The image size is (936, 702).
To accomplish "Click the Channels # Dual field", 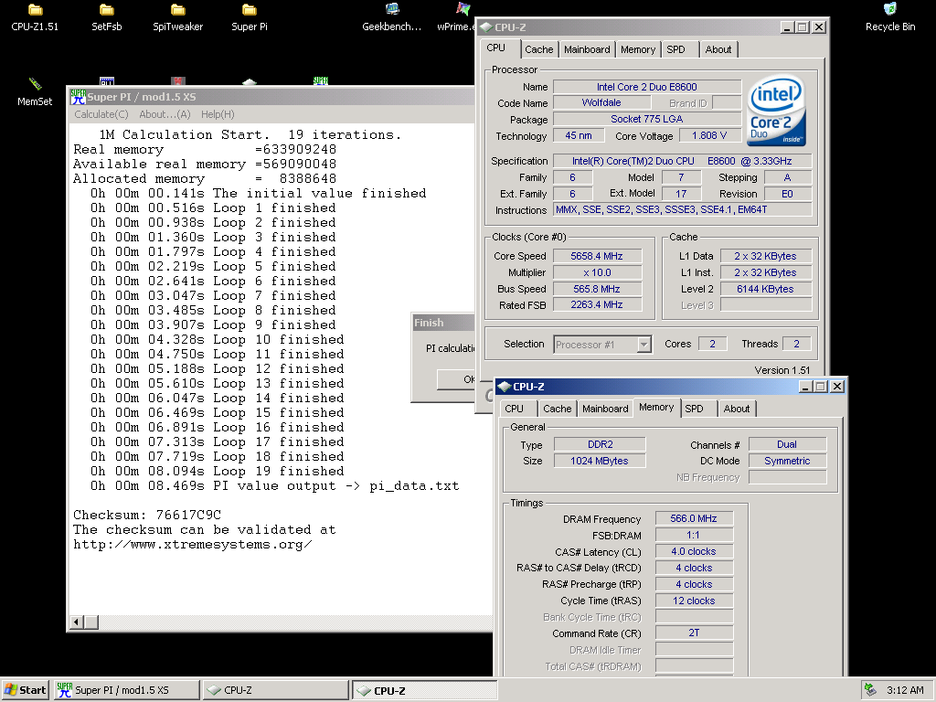I will coord(787,444).
